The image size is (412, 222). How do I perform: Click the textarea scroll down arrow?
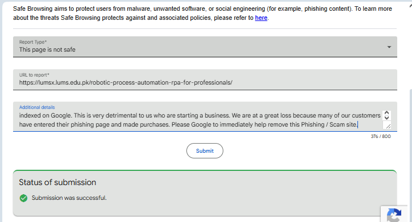(386, 118)
